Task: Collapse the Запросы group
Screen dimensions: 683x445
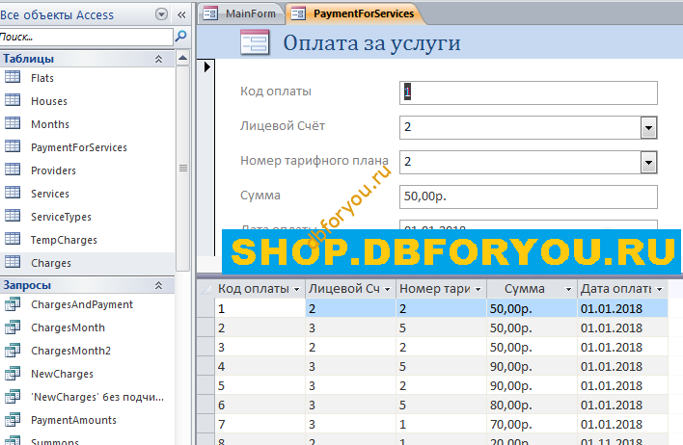Action: click(x=158, y=285)
